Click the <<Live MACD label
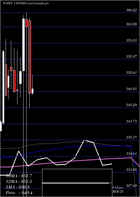 click(118, 190)
